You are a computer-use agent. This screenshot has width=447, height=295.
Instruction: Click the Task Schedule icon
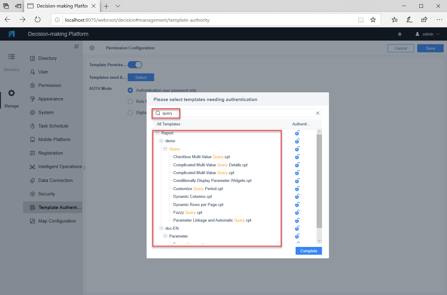[33, 126]
